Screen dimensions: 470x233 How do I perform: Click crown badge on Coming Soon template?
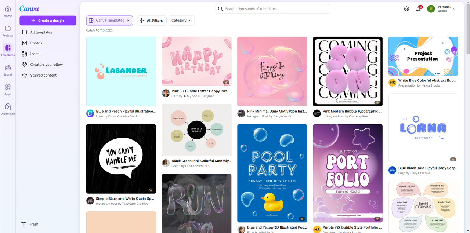coord(377,102)
